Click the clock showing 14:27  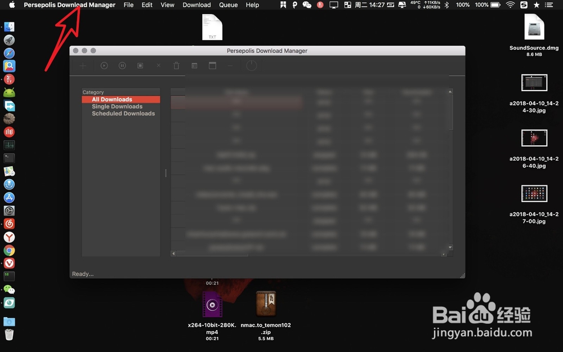[369, 5]
